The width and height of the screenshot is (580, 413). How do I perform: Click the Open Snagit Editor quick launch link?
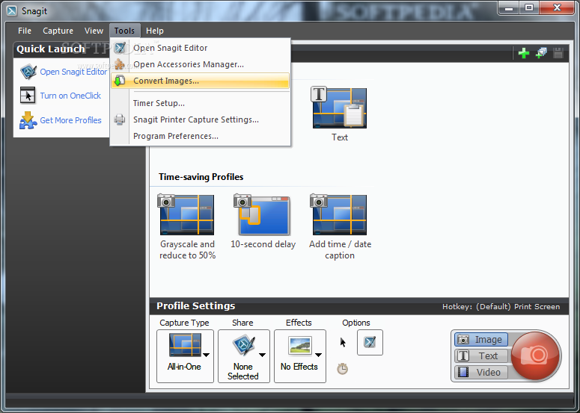(x=73, y=72)
